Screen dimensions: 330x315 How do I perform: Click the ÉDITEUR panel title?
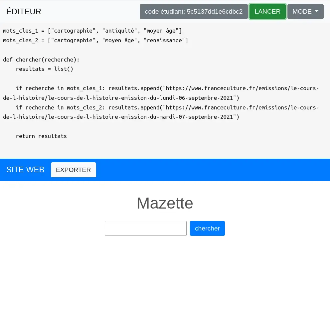[x=24, y=12]
